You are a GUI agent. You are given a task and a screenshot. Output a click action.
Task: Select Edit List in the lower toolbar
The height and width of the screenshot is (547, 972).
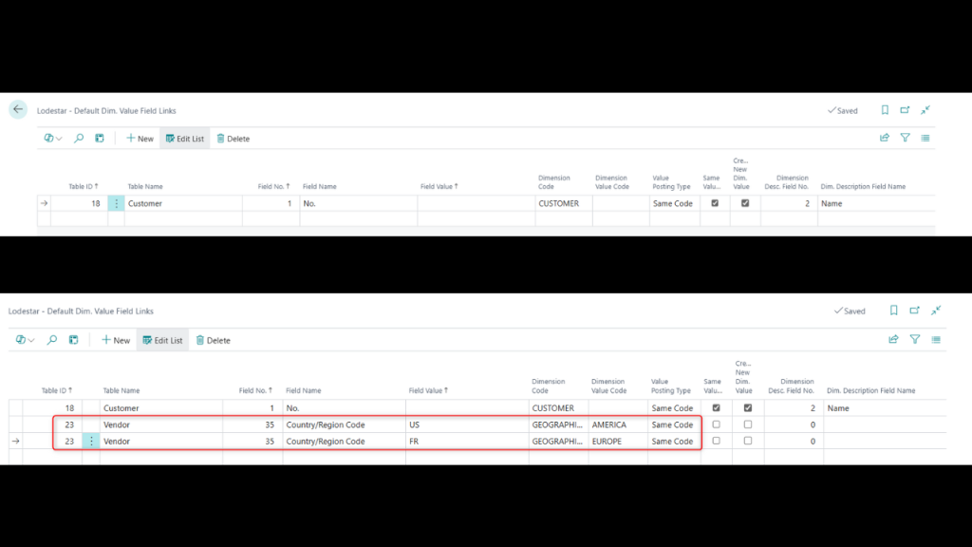(162, 340)
